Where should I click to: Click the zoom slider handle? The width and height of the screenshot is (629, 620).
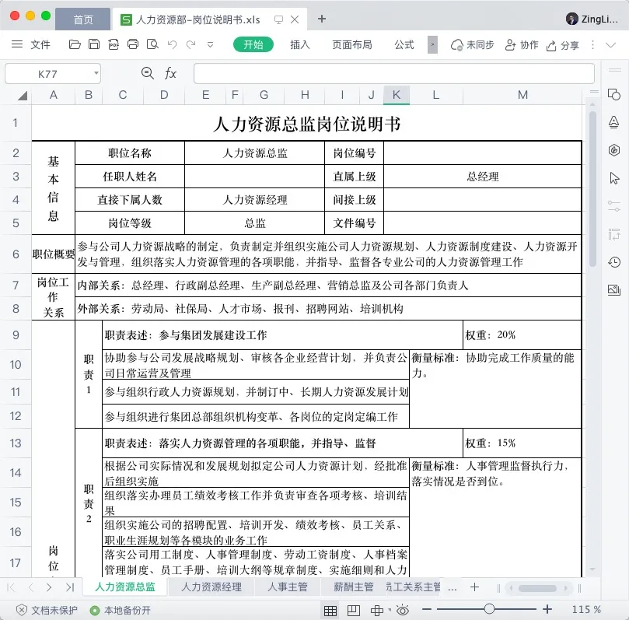(488, 609)
